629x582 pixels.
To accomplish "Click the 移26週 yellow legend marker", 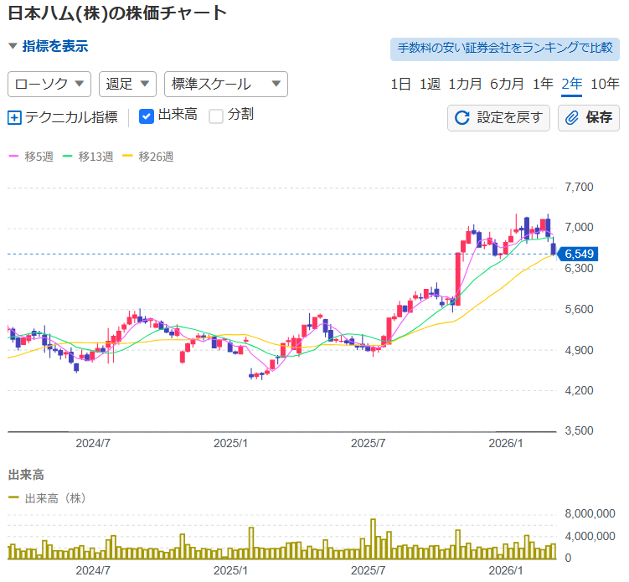I will point(127,157).
